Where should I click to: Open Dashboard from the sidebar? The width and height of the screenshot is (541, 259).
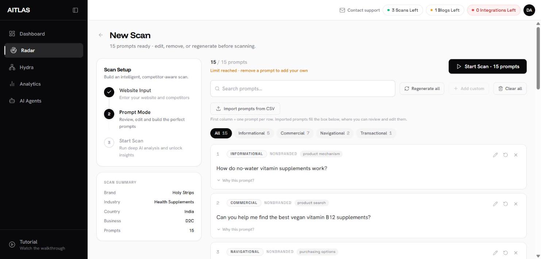[x=44, y=34]
